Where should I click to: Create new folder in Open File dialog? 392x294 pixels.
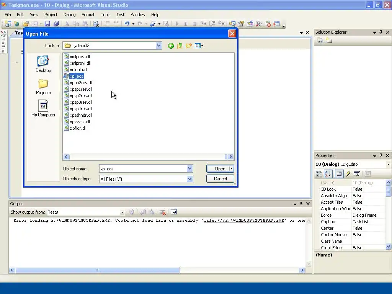[189, 46]
